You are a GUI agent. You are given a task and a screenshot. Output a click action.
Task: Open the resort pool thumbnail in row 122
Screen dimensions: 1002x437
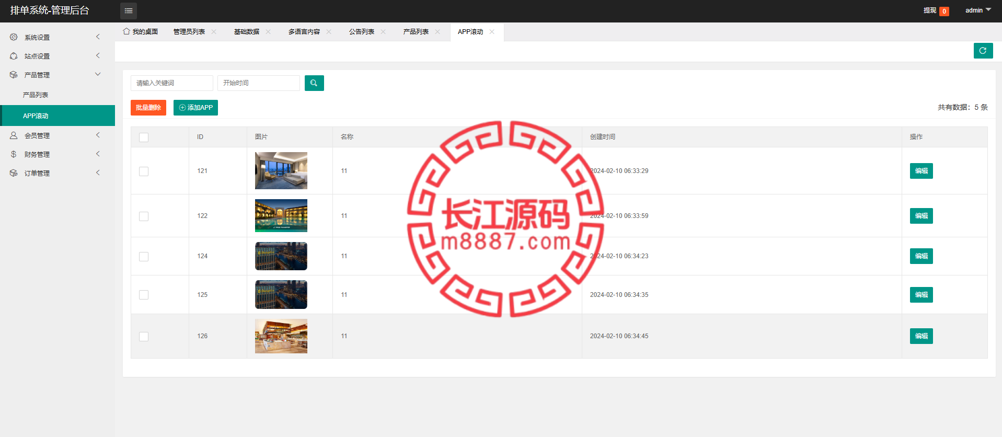(x=281, y=215)
